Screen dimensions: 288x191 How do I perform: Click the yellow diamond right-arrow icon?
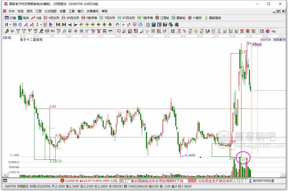coord(87,25)
